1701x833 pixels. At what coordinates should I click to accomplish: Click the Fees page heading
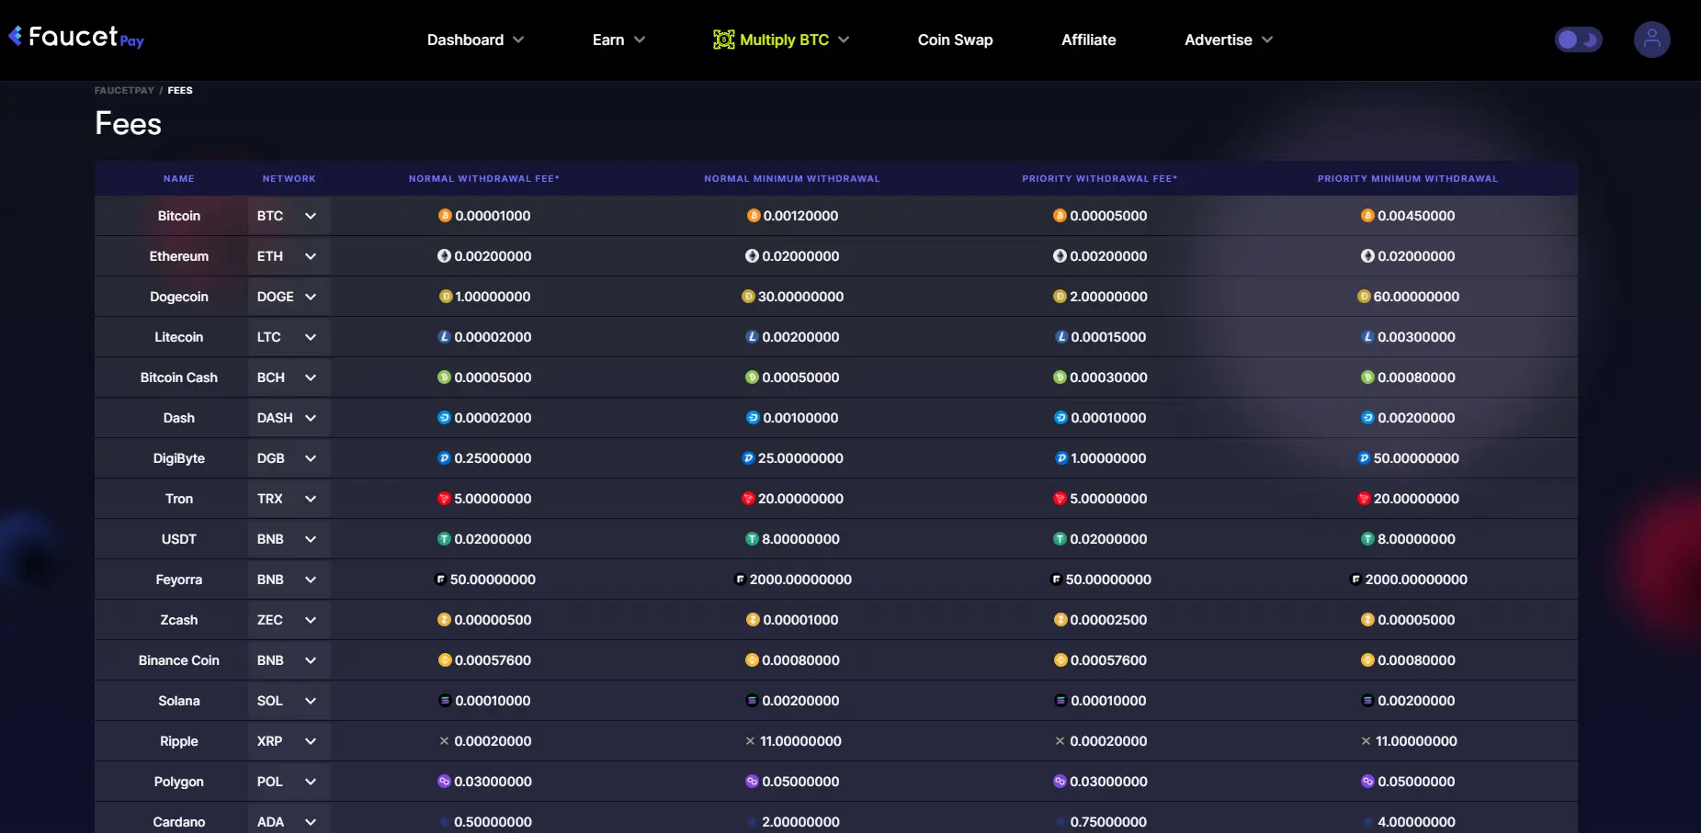click(x=129, y=124)
